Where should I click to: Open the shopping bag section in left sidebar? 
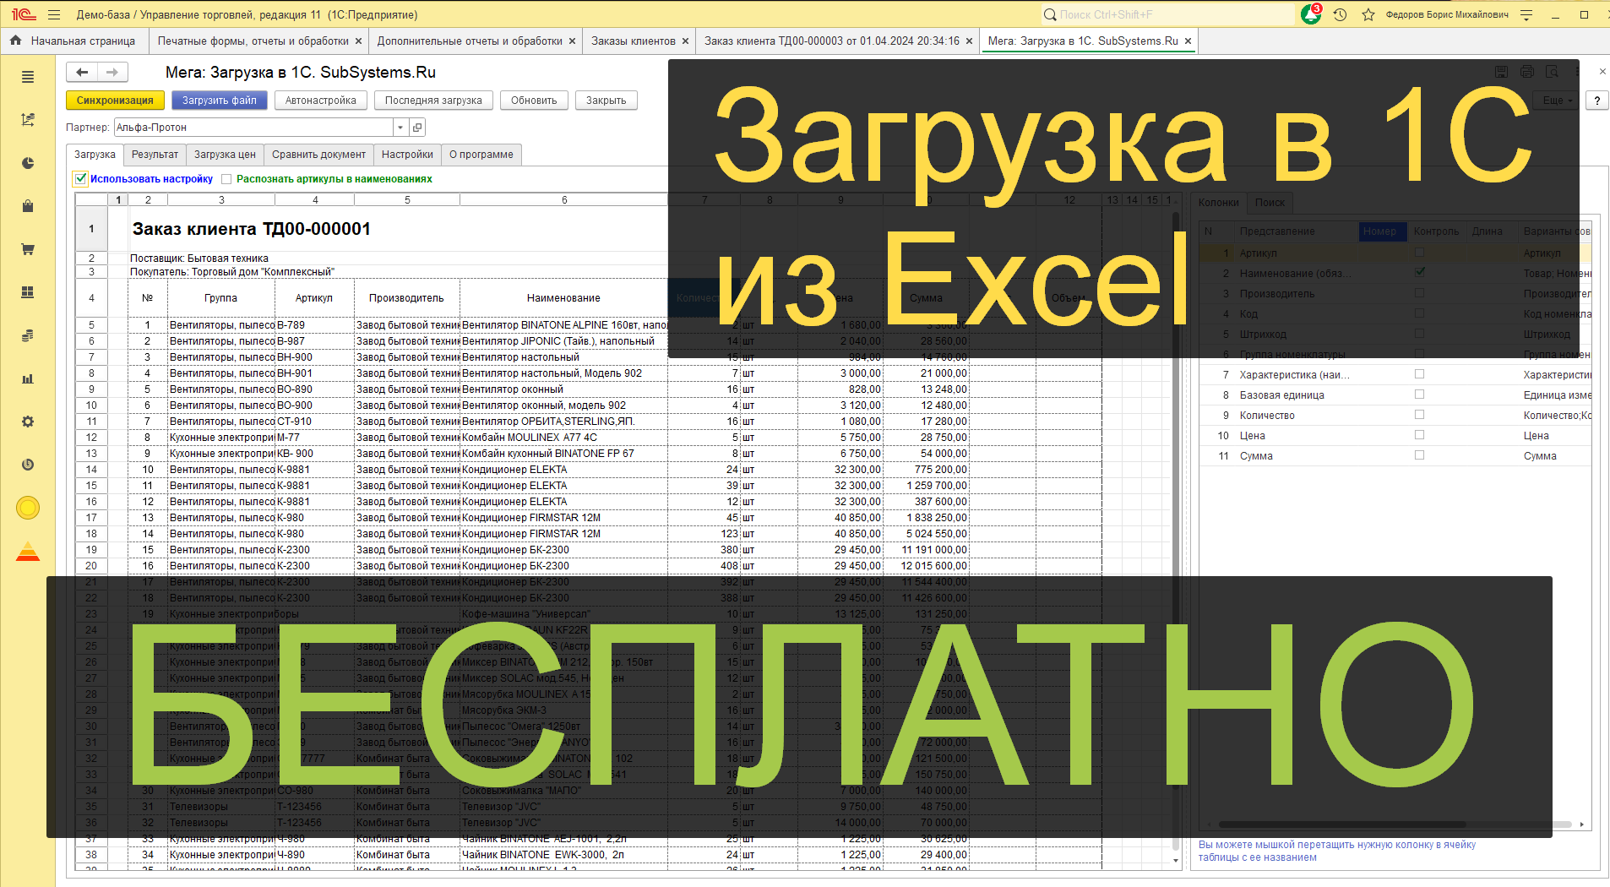pos(28,206)
